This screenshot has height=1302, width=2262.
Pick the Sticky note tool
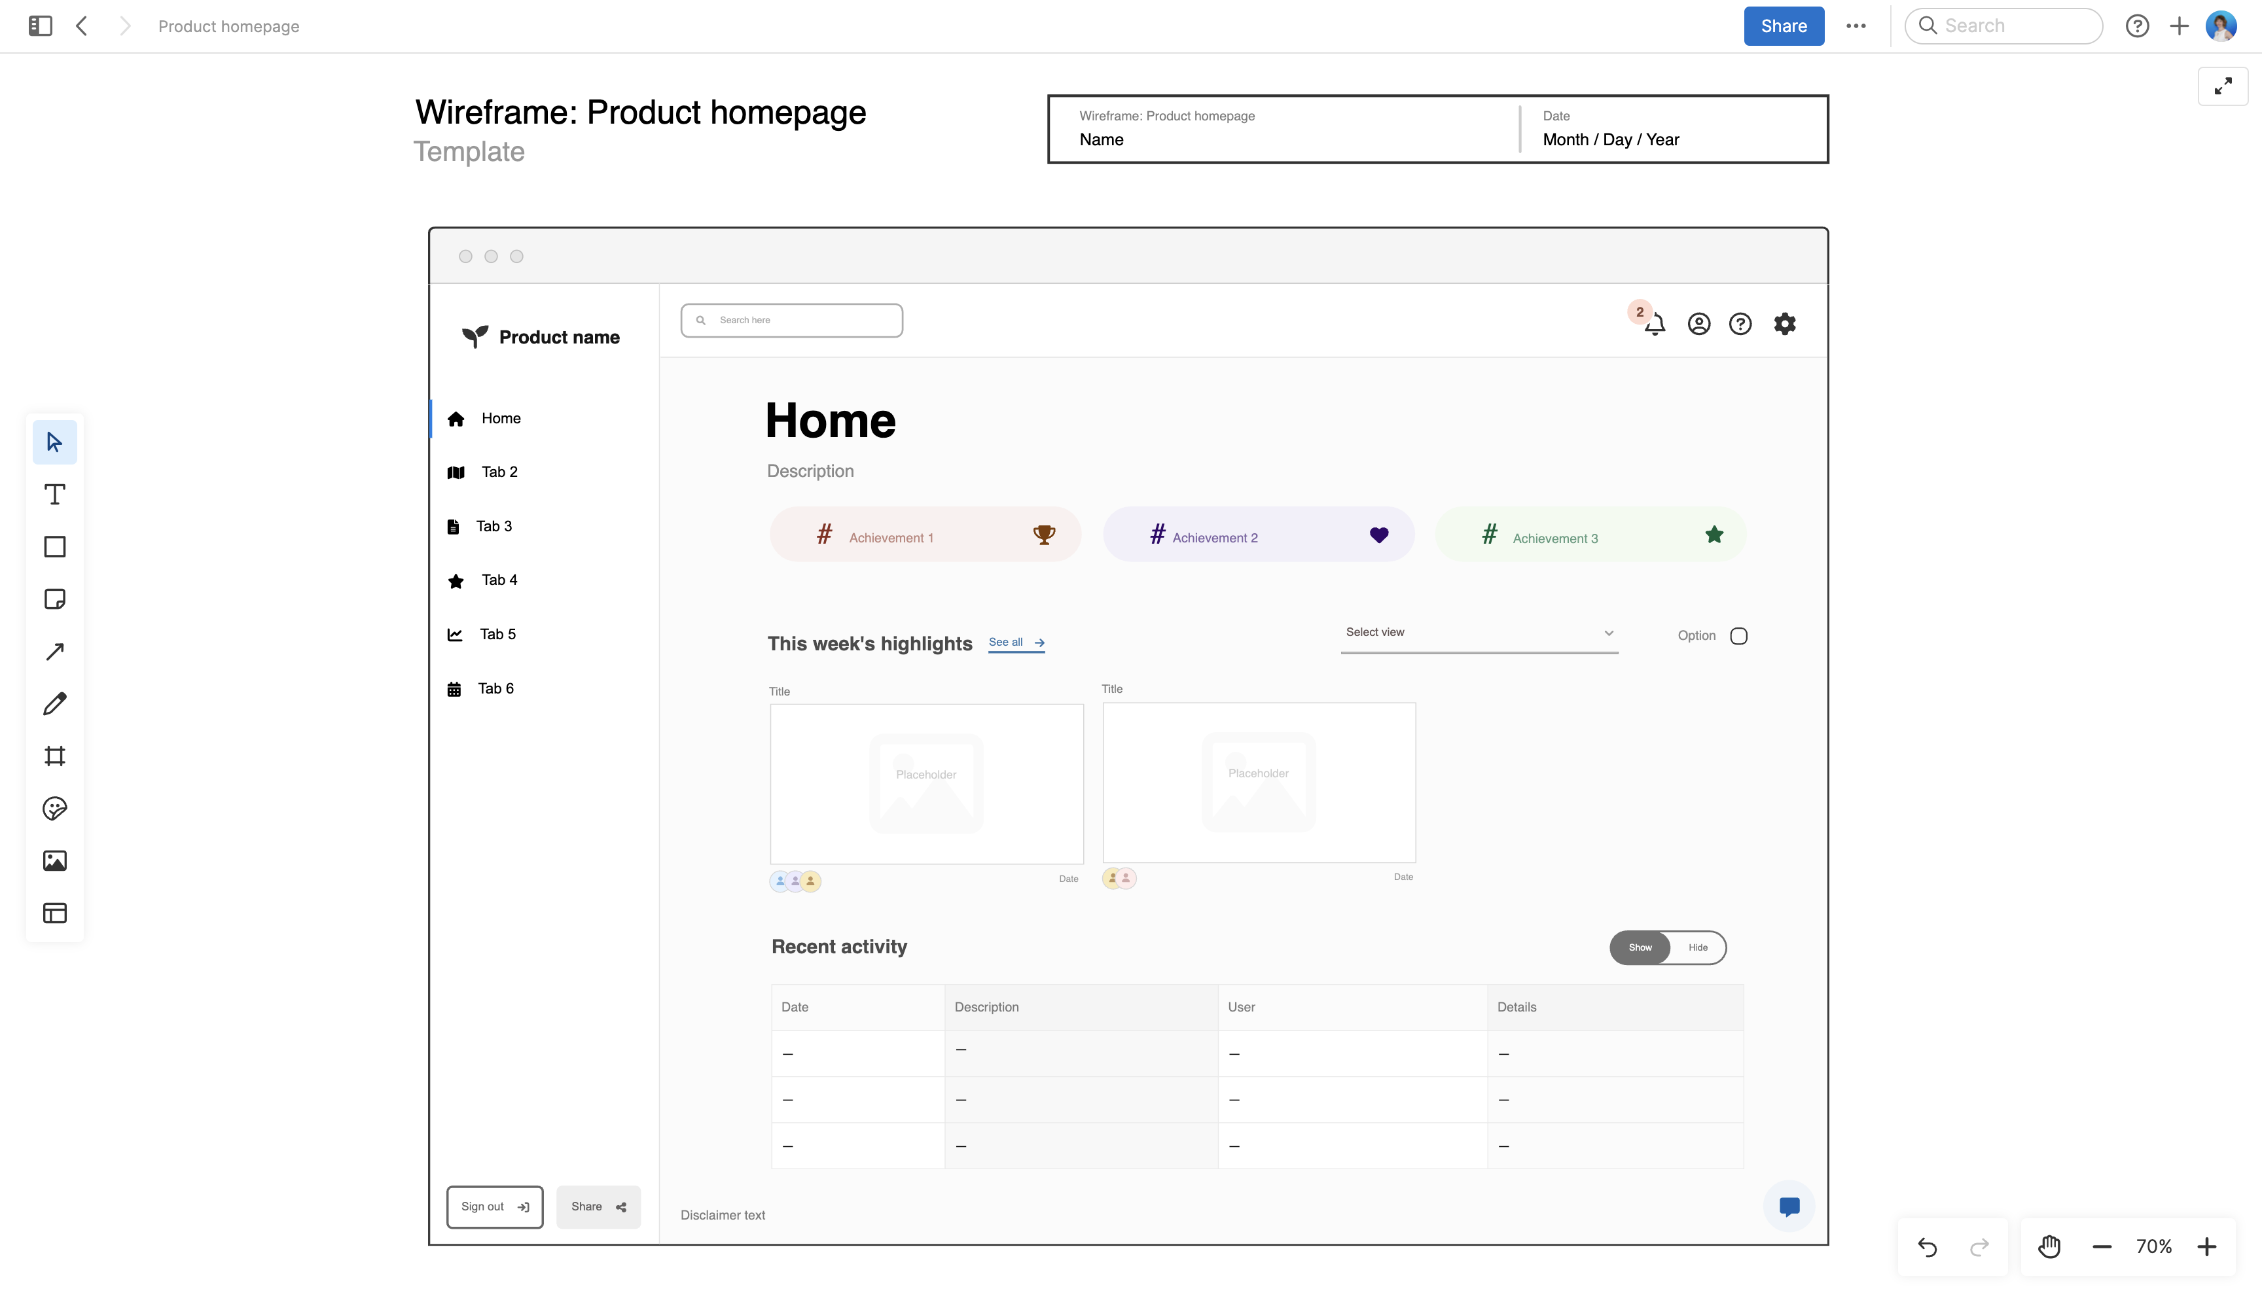(54, 599)
